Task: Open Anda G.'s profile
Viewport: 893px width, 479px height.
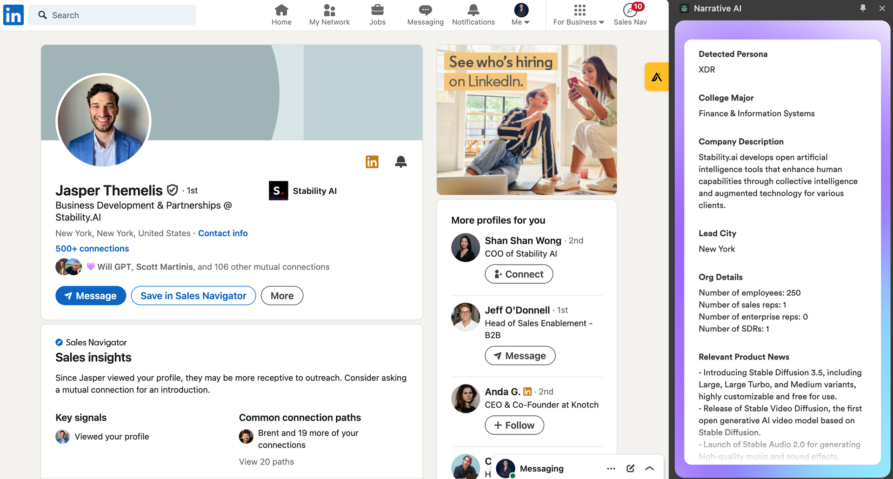Action: [x=502, y=392]
